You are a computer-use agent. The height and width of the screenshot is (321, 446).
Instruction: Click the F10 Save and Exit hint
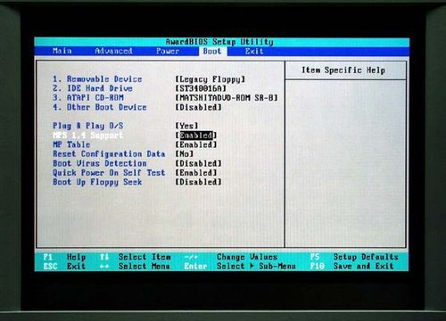click(x=351, y=266)
